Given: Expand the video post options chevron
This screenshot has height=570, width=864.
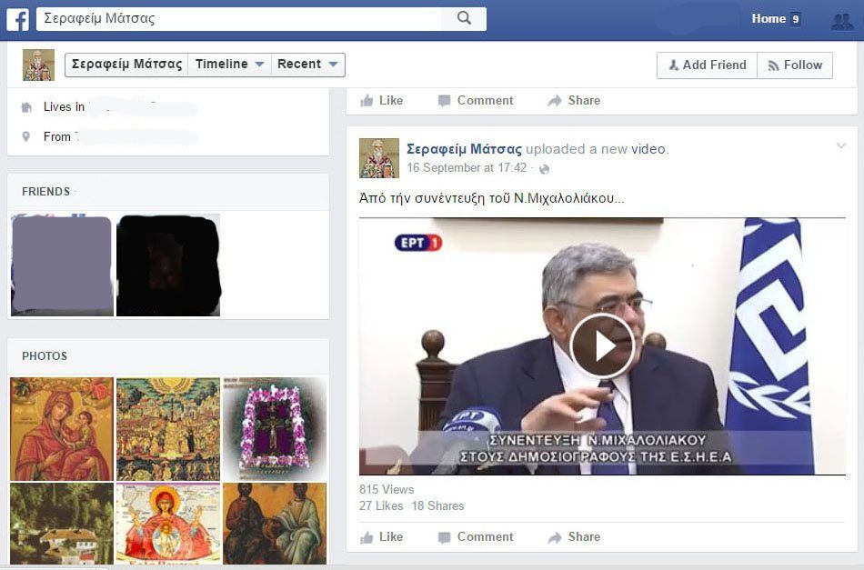Looking at the screenshot, I should coord(841,146).
